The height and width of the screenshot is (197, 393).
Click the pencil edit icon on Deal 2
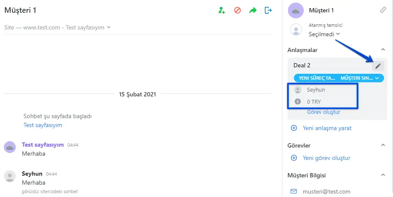point(378,66)
